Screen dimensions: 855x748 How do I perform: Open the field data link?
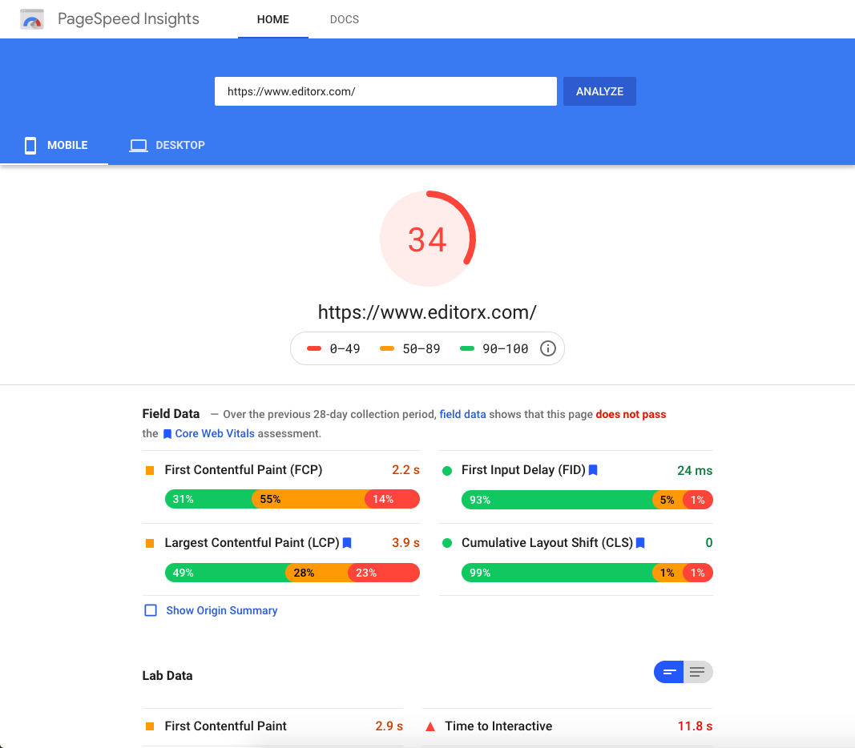tap(462, 414)
